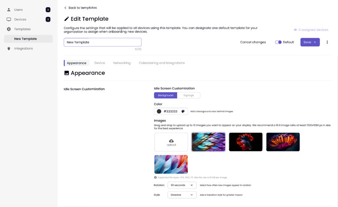Click the left Idle Screen Customization label

click(x=84, y=89)
